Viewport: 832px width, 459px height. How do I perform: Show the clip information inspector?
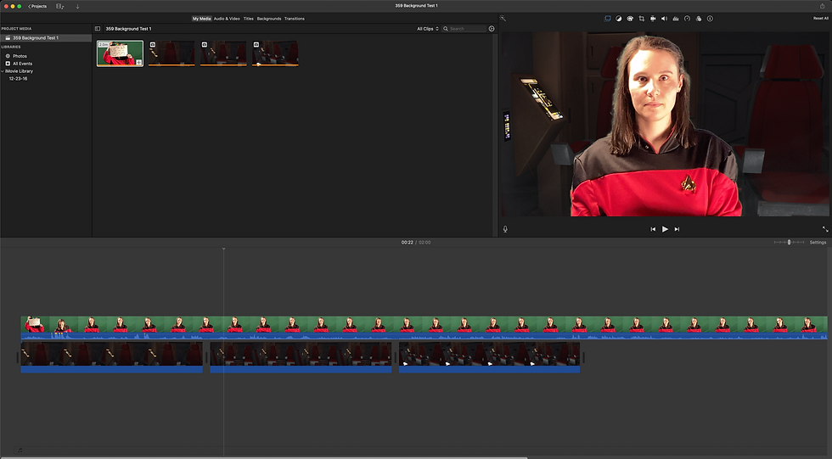710,19
